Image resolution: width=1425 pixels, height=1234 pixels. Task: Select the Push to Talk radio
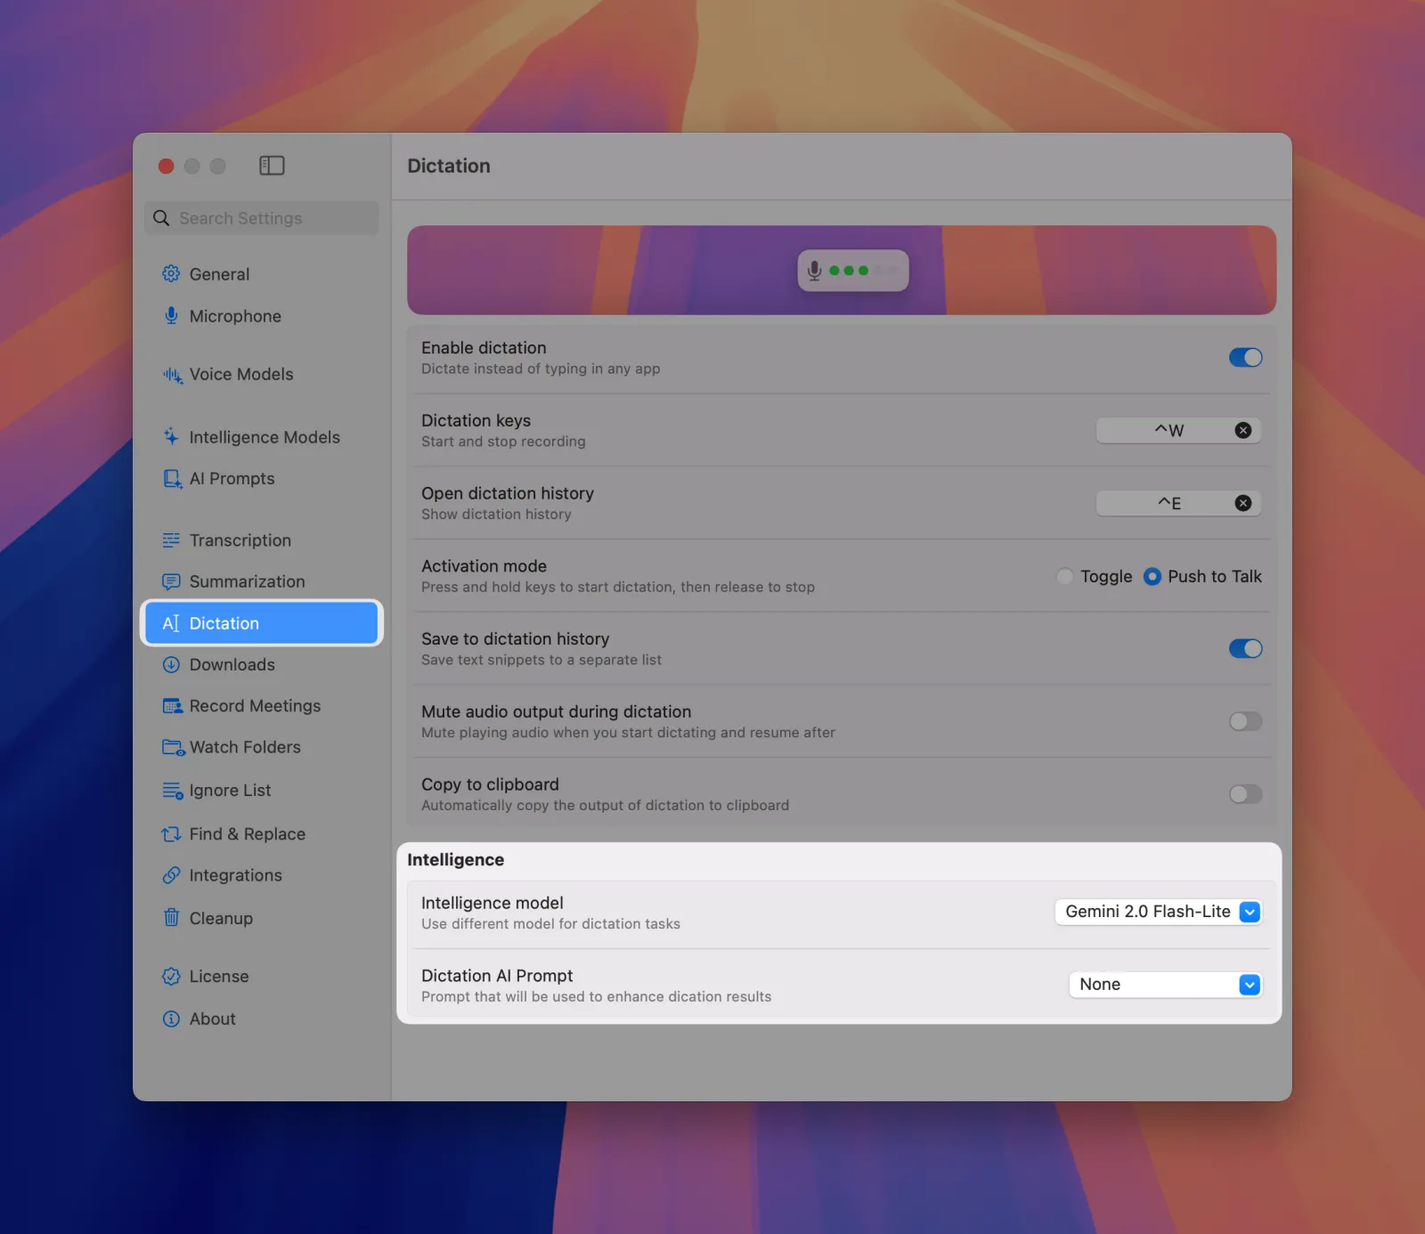tap(1152, 576)
